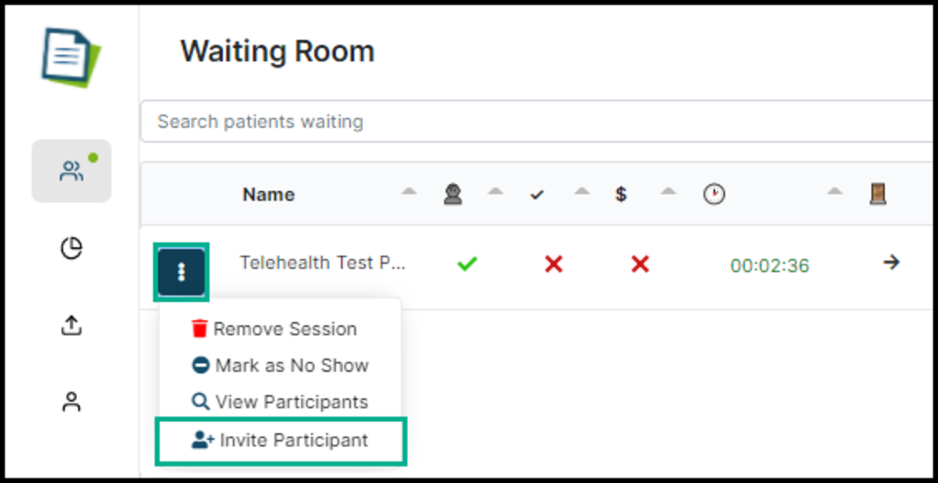Click the webcam column header icon

(x=452, y=194)
